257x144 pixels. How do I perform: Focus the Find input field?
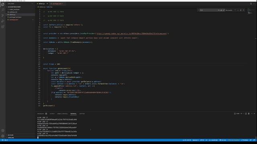coord(208,10)
